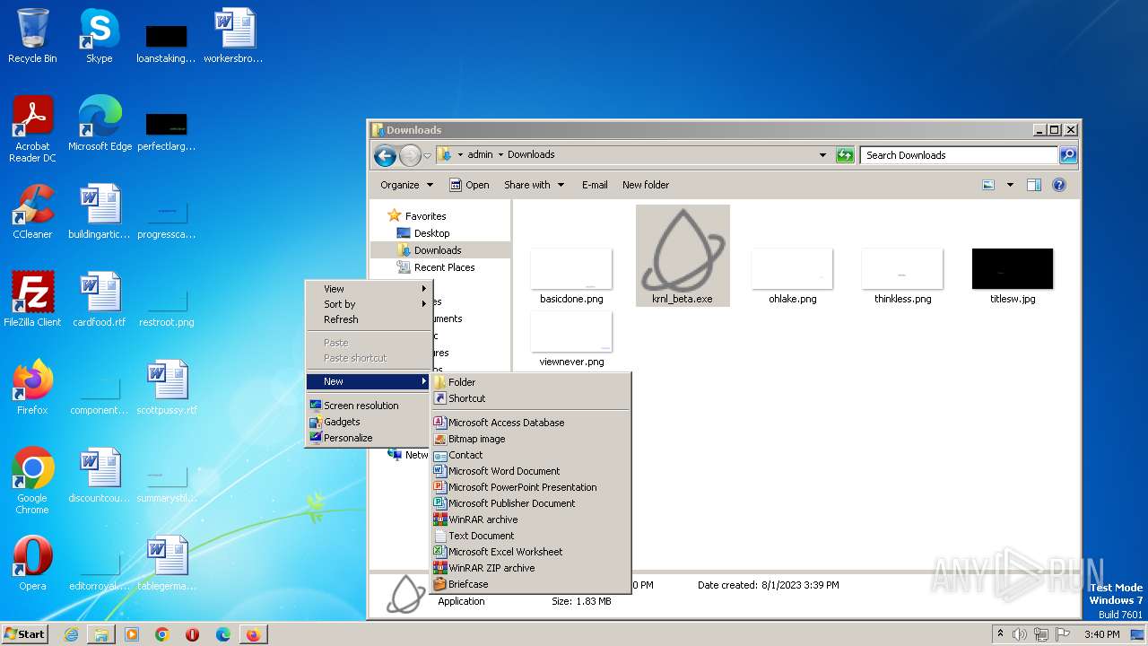
Task: Create a new Text Document
Action: (531, 536)
